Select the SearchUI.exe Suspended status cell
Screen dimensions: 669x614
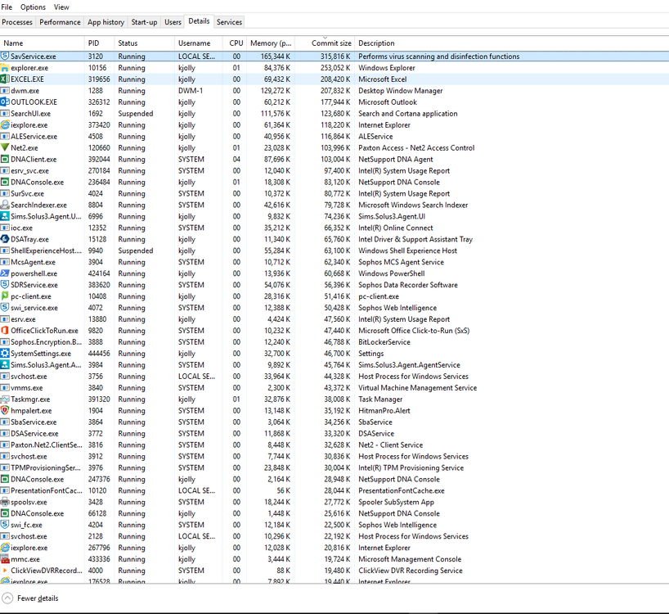pyautogui.click(x=136, y=114)
